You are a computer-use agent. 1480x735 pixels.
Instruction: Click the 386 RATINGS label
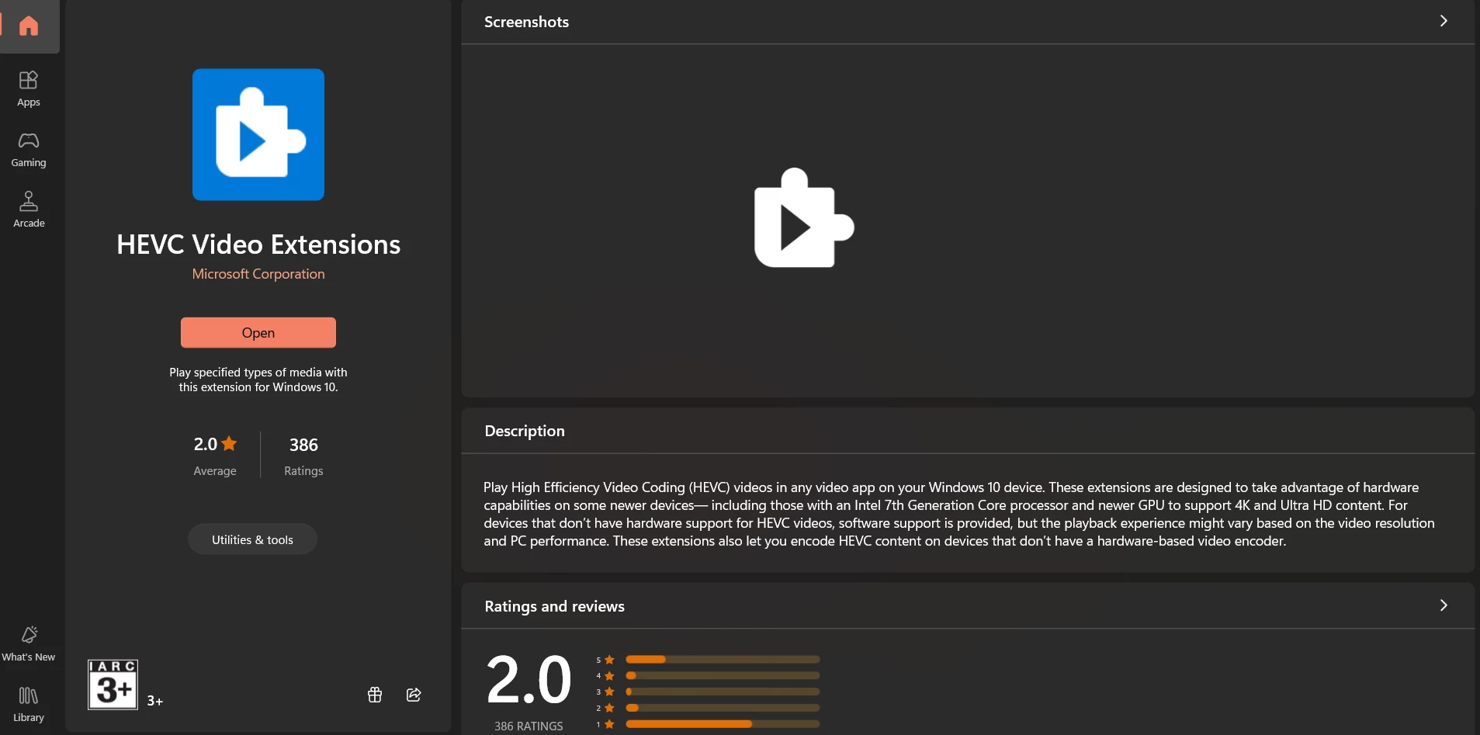pos(529,726)
